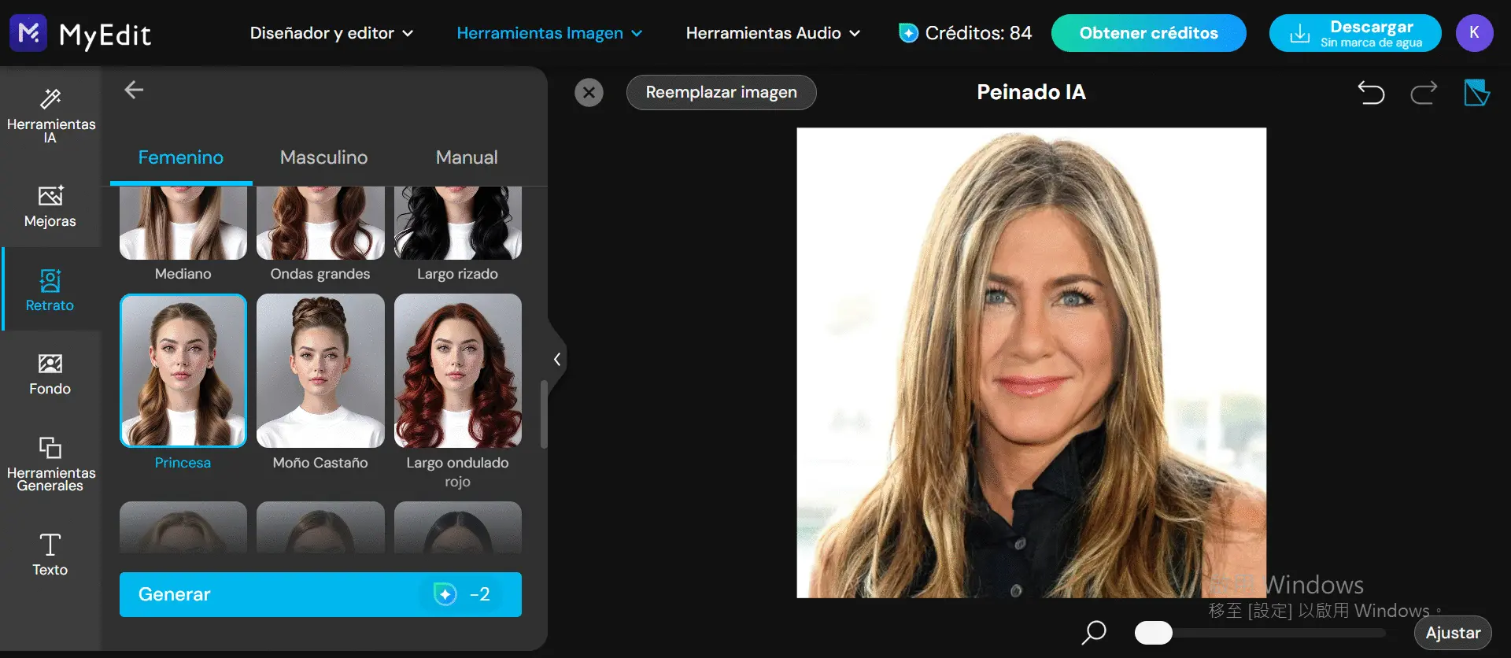Open user account avatar K
This screenshot has height=658, width=1511.
1474,33
